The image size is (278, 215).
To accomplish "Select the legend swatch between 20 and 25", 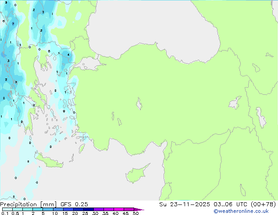I will coord(78,209).
